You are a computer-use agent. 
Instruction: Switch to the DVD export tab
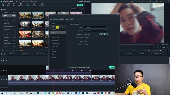pyautogui.click(x=71, y=19)
